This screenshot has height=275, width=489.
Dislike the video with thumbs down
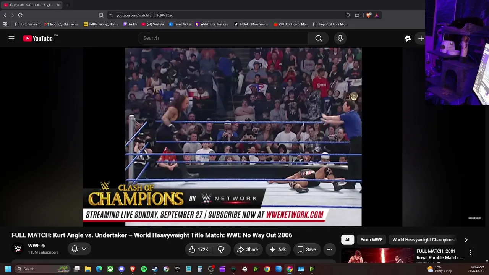pos(221,249)
